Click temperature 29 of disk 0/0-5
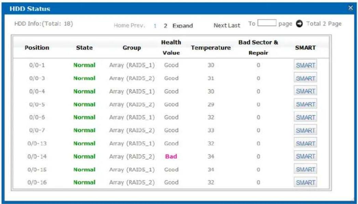The width and height of the screenshot is (358, 204). tap(211, 104)
